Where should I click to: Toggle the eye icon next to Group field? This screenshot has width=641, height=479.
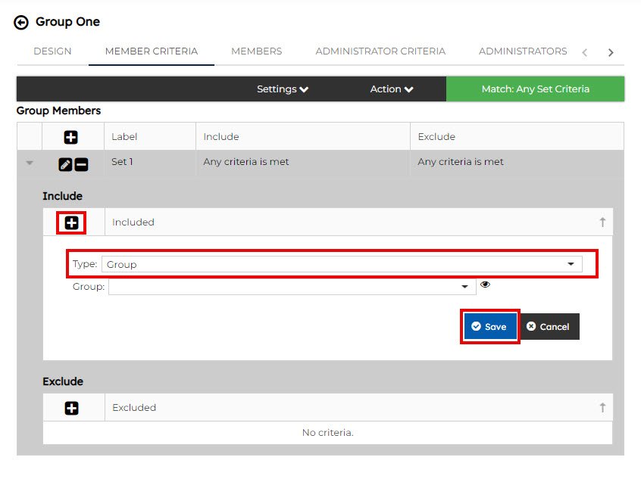[486, 285]
